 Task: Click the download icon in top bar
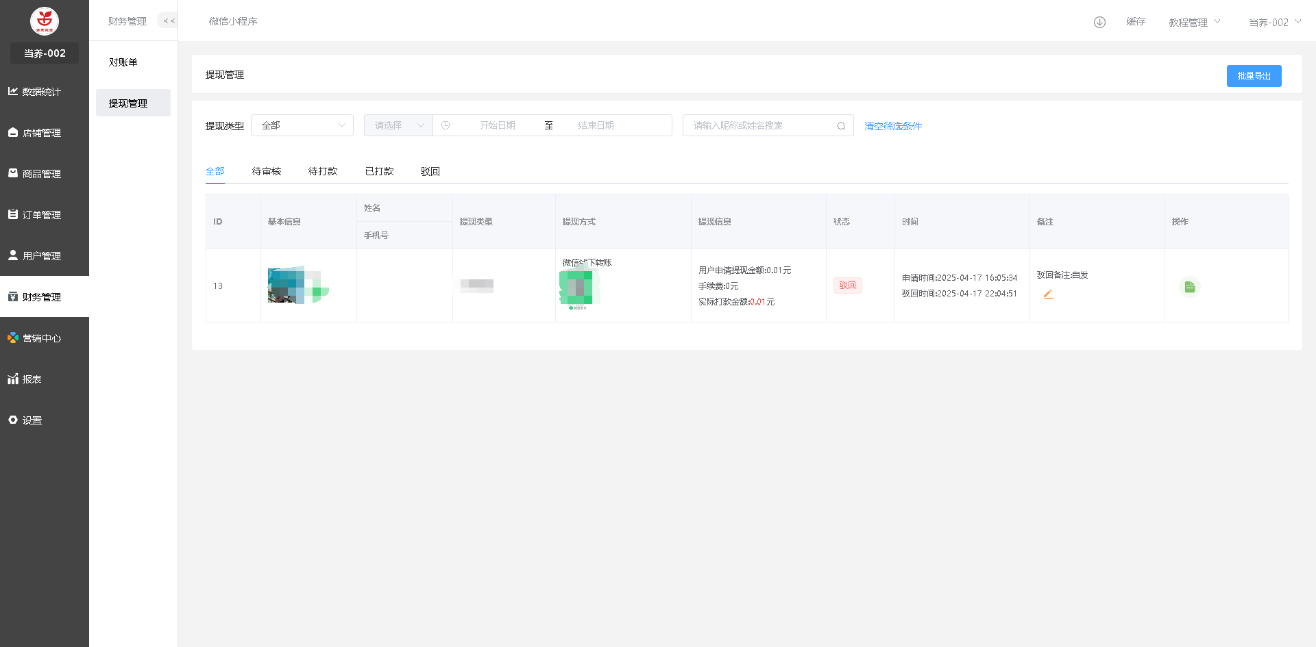[x=1099, y=22]
